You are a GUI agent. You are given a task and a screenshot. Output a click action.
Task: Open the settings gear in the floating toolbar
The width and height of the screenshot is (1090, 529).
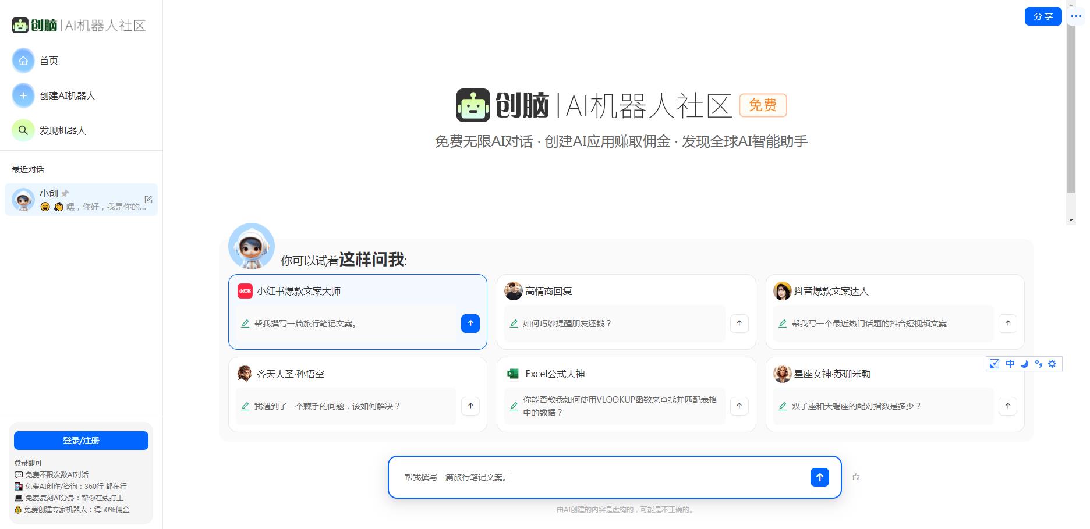tap(1052, 364)
